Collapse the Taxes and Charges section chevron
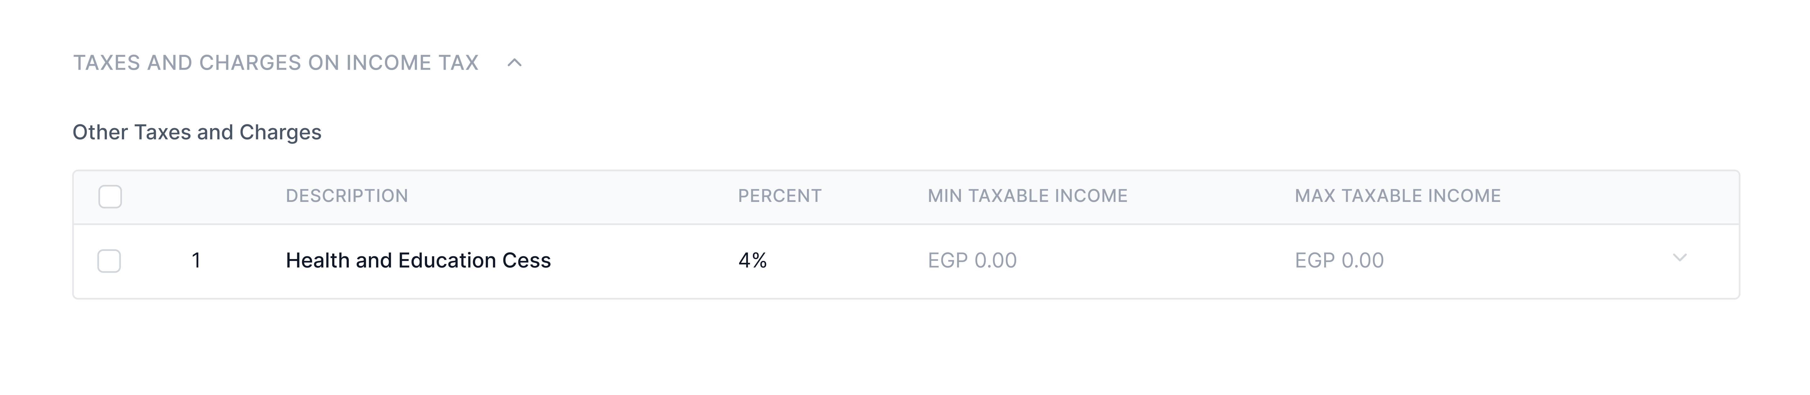This screenshot has height=395, width=1810. 514,63
